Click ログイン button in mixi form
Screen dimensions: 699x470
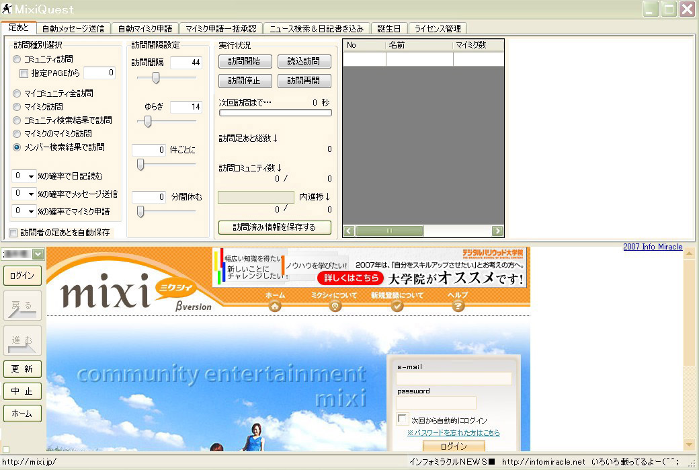(454, 446)
